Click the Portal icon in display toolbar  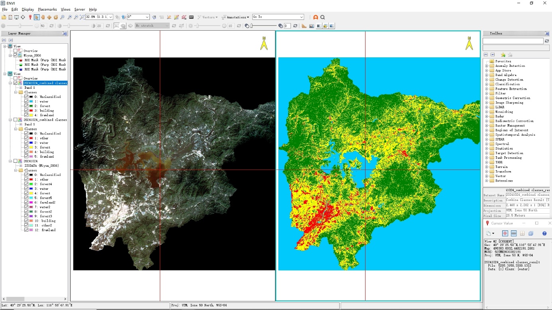point(312,26)
